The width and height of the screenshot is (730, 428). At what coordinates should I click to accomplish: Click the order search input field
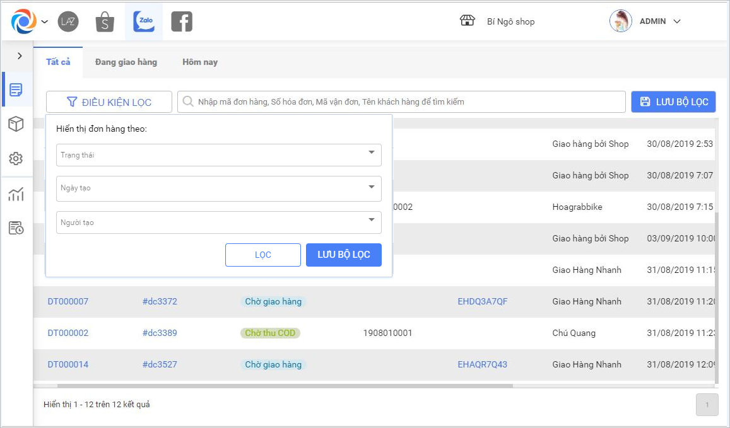point(404,101)
